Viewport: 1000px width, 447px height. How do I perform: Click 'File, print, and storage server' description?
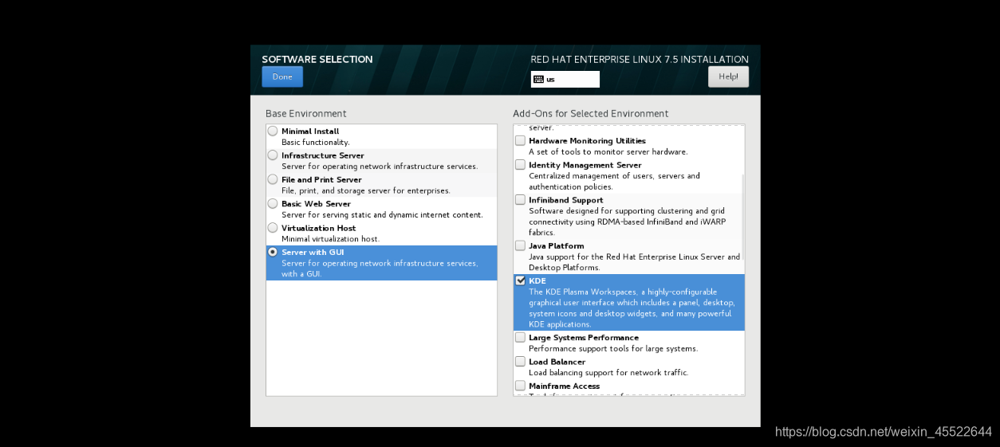[x=365, y=191]
